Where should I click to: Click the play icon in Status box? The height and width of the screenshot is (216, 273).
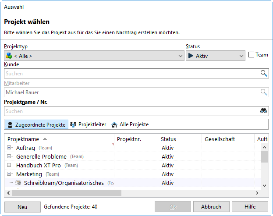(191, 56)
